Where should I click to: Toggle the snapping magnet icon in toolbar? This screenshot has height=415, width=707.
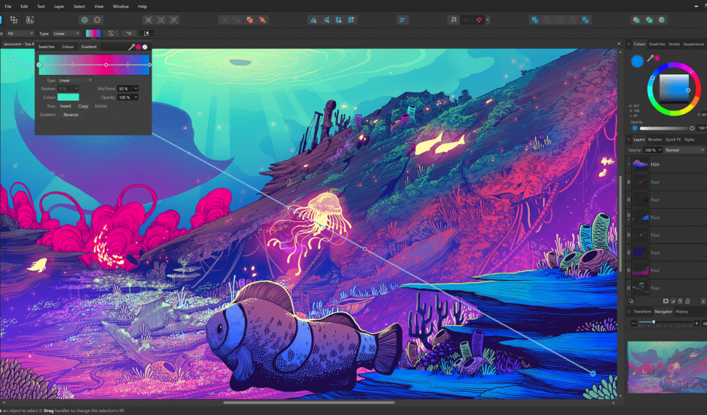479,20
